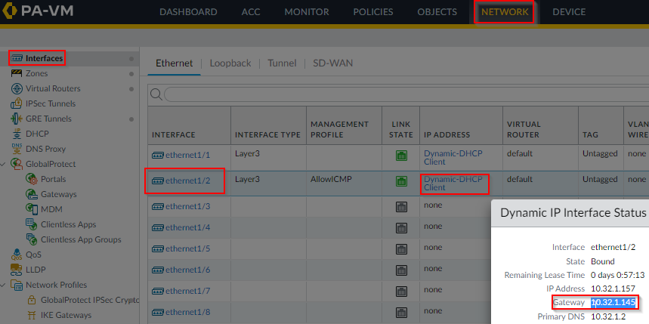Click the Clientless Apps icon

(32, 224)
